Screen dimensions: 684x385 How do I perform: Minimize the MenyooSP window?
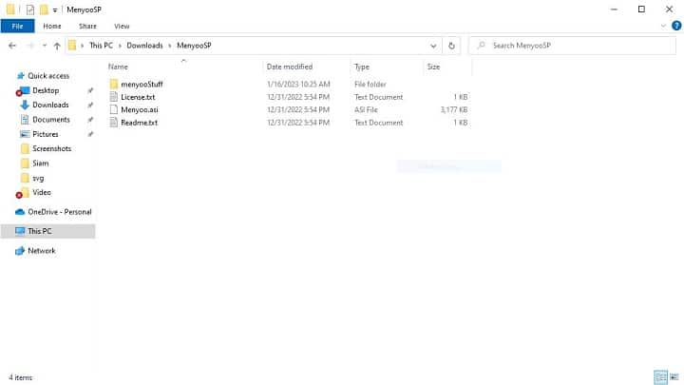[x=614, y=10]
